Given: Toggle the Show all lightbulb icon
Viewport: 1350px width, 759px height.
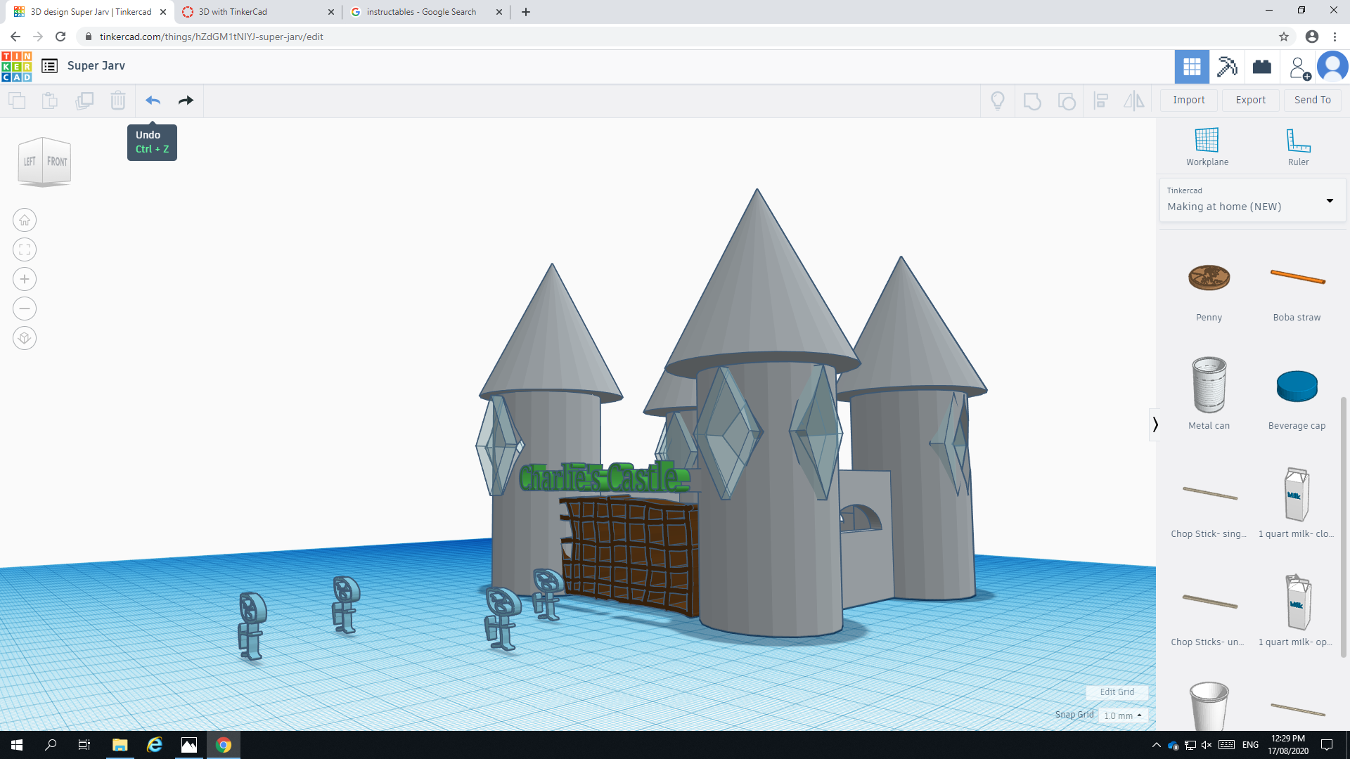Looking at the screenshot, I should pos(998,100).
